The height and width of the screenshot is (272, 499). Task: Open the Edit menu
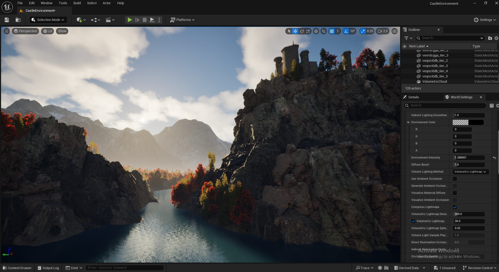pos(32,3)
